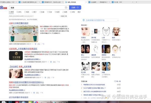The height and width of the screenshot is (103, 151).
Task: Expand the arrow after 四川华美紫馨医学美容医院 2020-11
Action: [x=48, y=62]
